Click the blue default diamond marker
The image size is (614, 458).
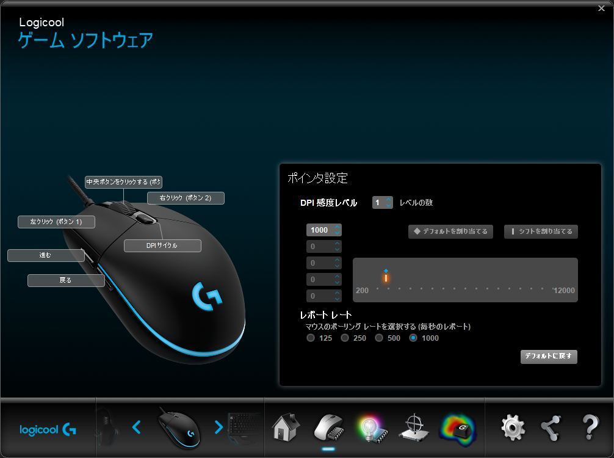[x=386, y=271]
